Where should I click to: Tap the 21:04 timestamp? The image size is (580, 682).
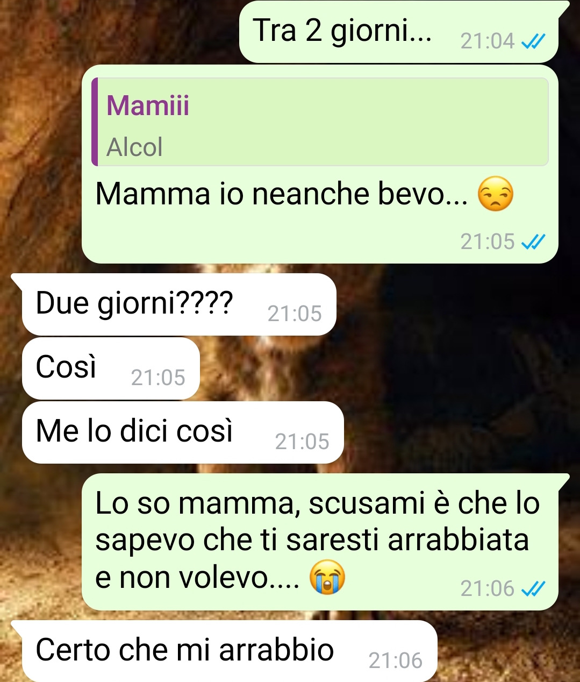pyautogui.click(x=488, y=41)
